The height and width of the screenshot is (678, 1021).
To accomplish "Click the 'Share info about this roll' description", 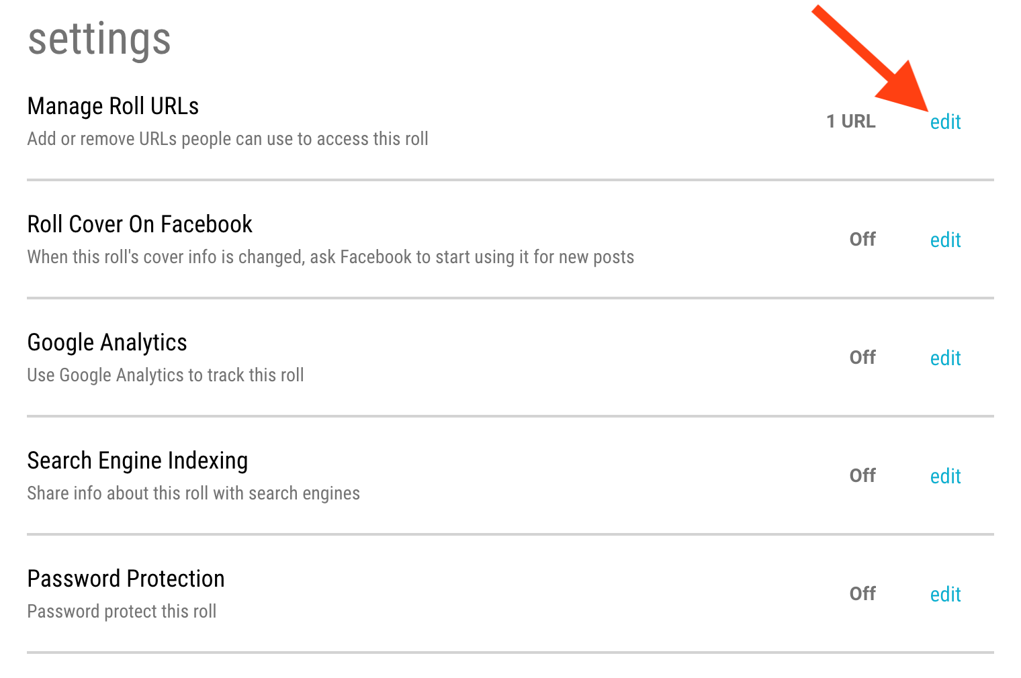I will [193, 493].
